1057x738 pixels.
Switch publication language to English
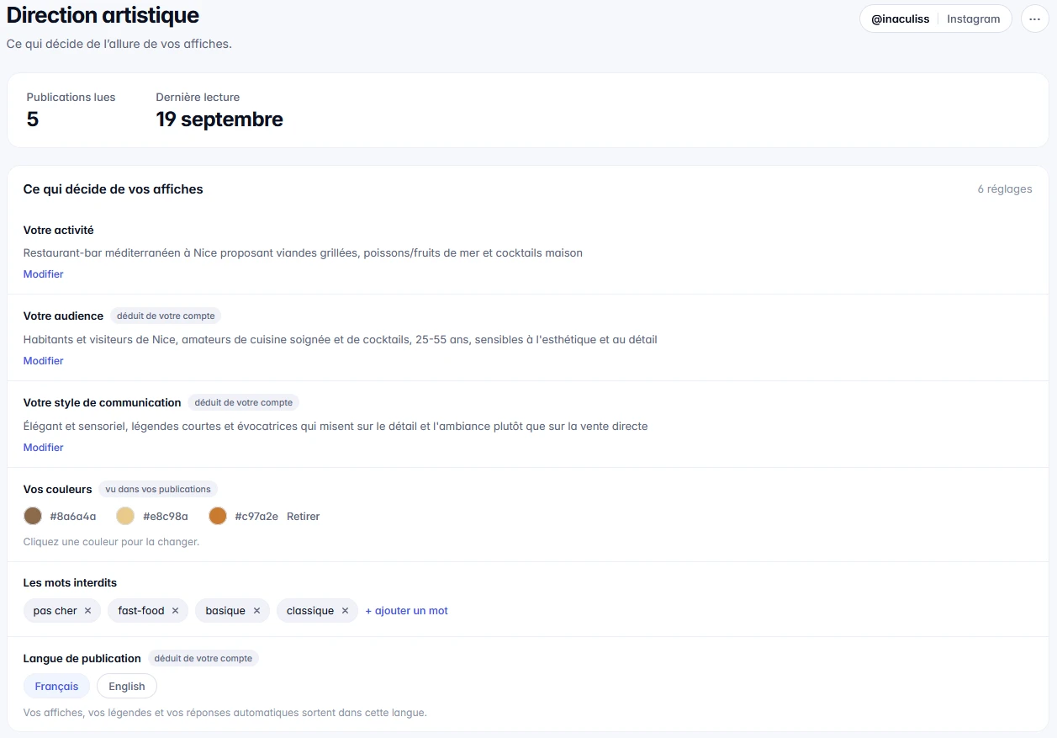click(127, 687)
